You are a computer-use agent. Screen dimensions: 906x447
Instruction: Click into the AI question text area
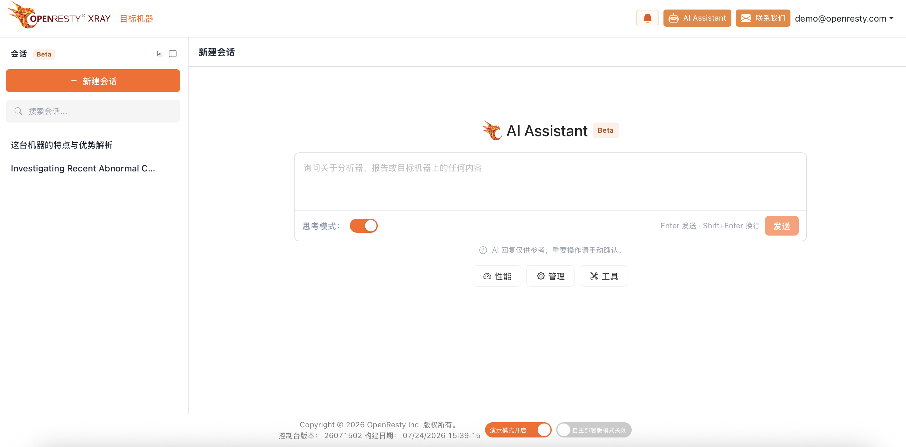(x=550, y=182)
